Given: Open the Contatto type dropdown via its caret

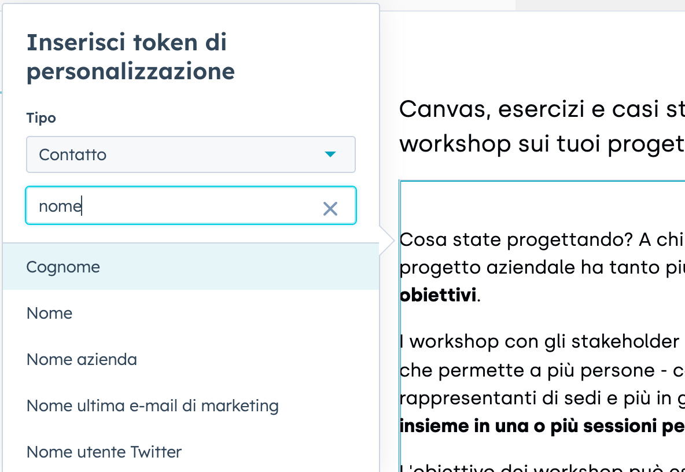Looking at the screenshot, I should [x=330, y=154].
